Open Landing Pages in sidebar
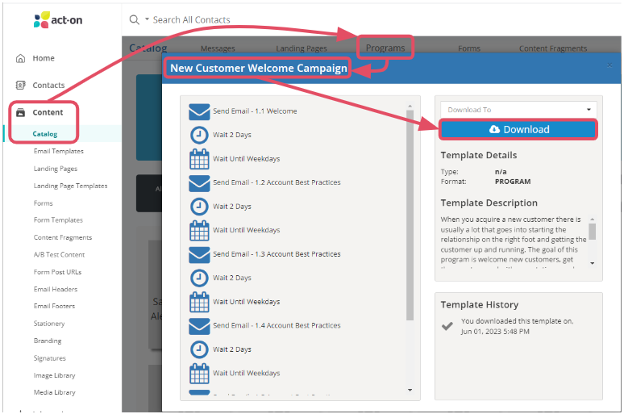 tap(56, 169)
